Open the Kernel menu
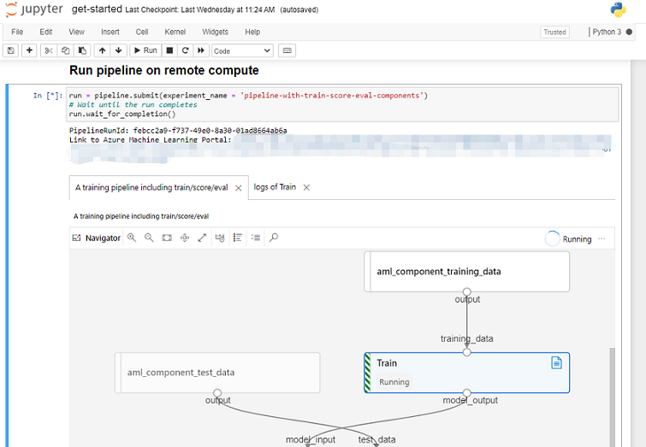Viewport: 646px width, 447px height. (175, 32)
